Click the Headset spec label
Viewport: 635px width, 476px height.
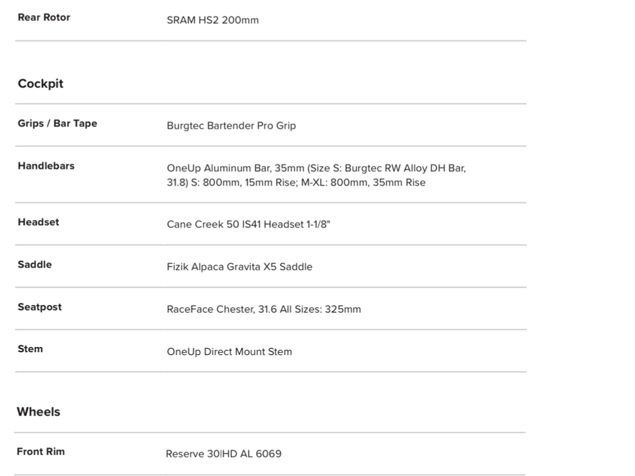coord(38,222)
